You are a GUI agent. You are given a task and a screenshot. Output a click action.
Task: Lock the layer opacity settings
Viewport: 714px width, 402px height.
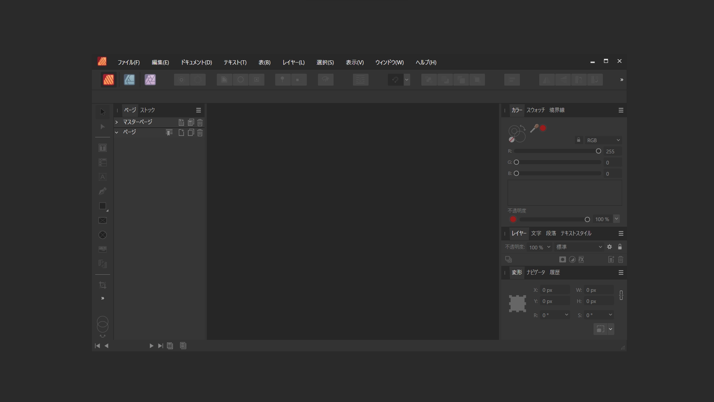pyautogui.click(x=620, y=247)
